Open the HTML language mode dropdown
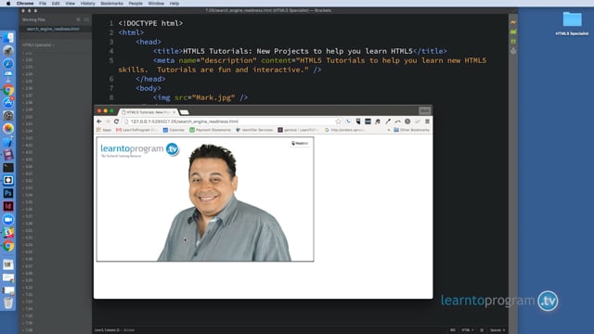The height and width of the screenshot is (334, 594). [x=468, y=330]
